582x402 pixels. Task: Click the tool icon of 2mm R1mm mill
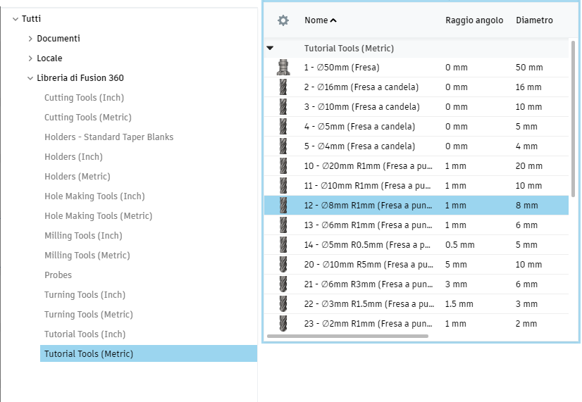(283, 324)
